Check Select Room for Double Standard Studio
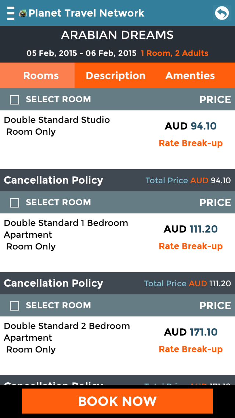 14,100
